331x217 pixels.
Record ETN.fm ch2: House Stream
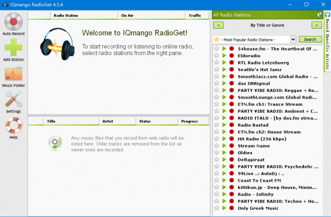232,132
